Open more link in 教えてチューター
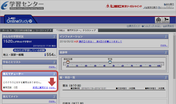 [52, 88]
